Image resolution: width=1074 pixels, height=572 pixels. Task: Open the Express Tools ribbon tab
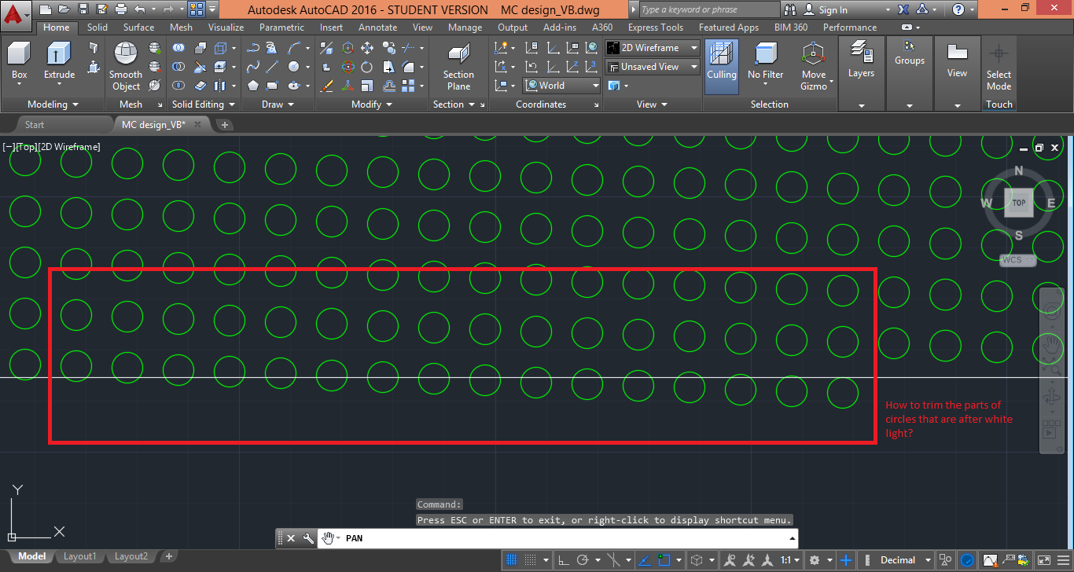[x=656, y=27]
